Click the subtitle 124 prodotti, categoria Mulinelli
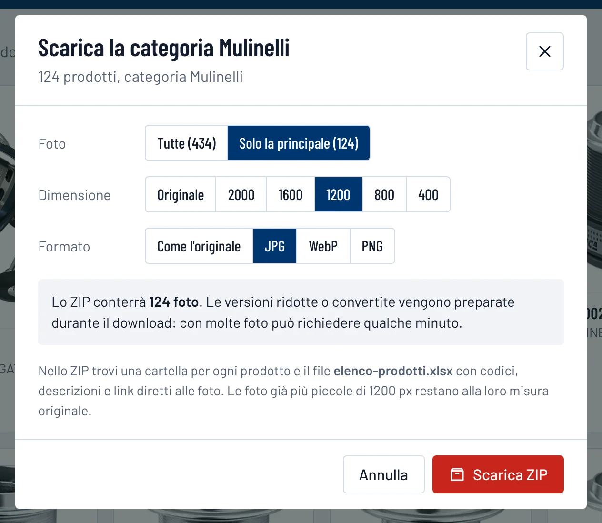The height and width of the screenshot is (523, 602). coord(140,77)
